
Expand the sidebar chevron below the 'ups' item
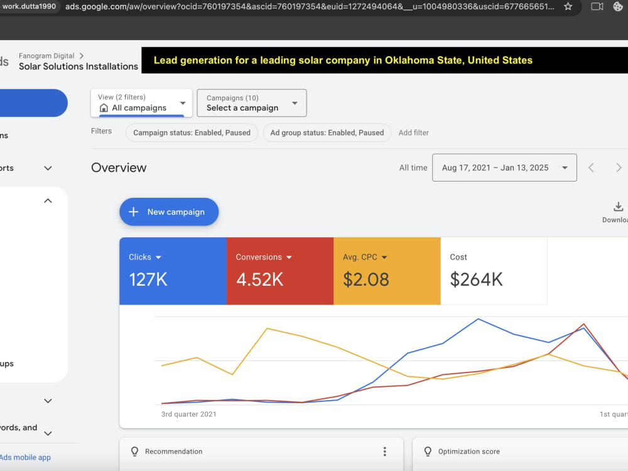[x=48, y=401]
